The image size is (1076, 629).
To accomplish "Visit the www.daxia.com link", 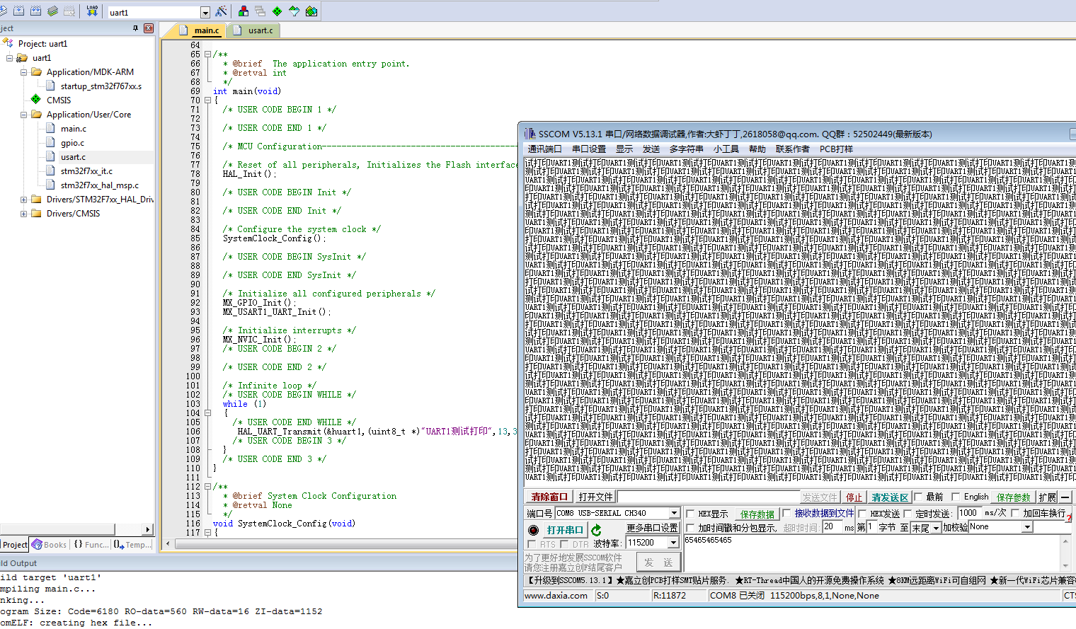I will point(557,595).
